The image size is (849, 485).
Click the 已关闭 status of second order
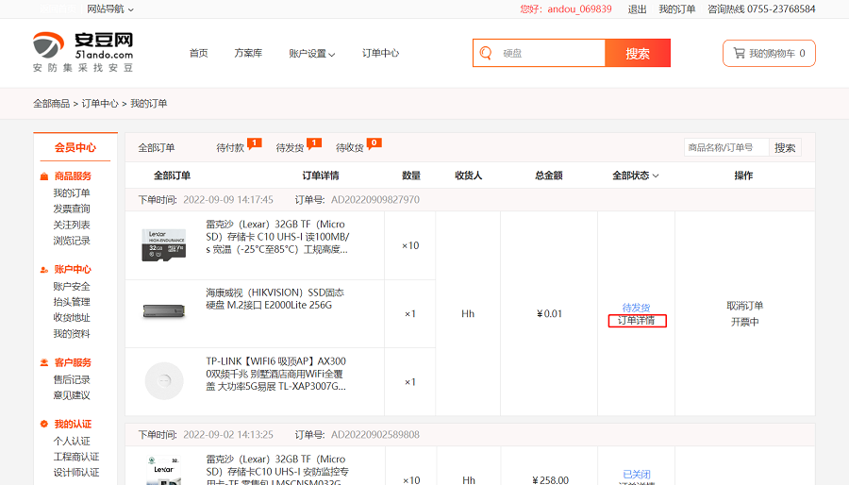point(636,475)
